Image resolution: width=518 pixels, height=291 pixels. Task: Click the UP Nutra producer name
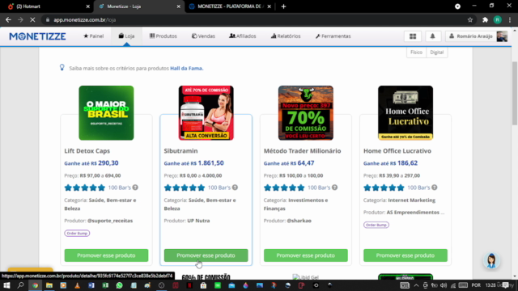tap(198, 221)
